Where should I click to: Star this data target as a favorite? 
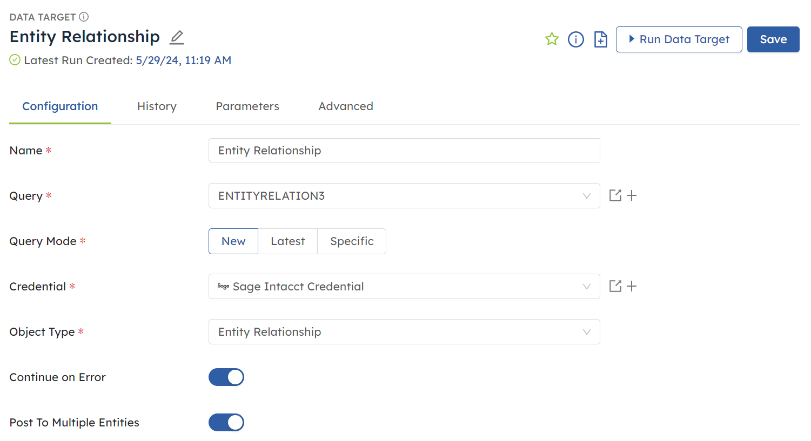(x=552, y=39)
